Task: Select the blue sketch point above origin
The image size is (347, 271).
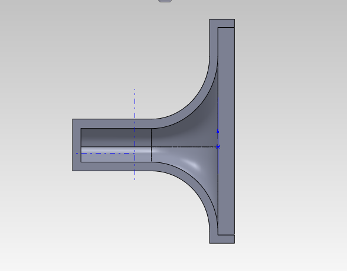Action: (x=218, y=132)
